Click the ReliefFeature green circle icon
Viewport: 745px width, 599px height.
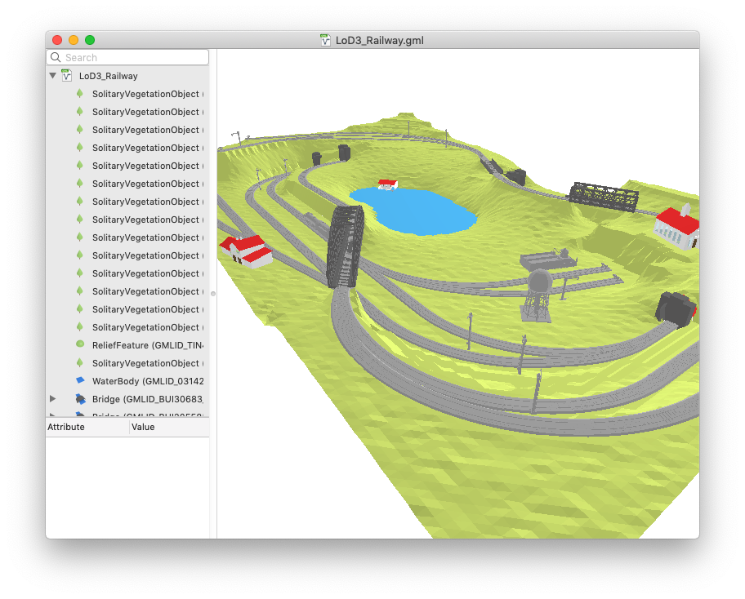[x=80, y=344]
